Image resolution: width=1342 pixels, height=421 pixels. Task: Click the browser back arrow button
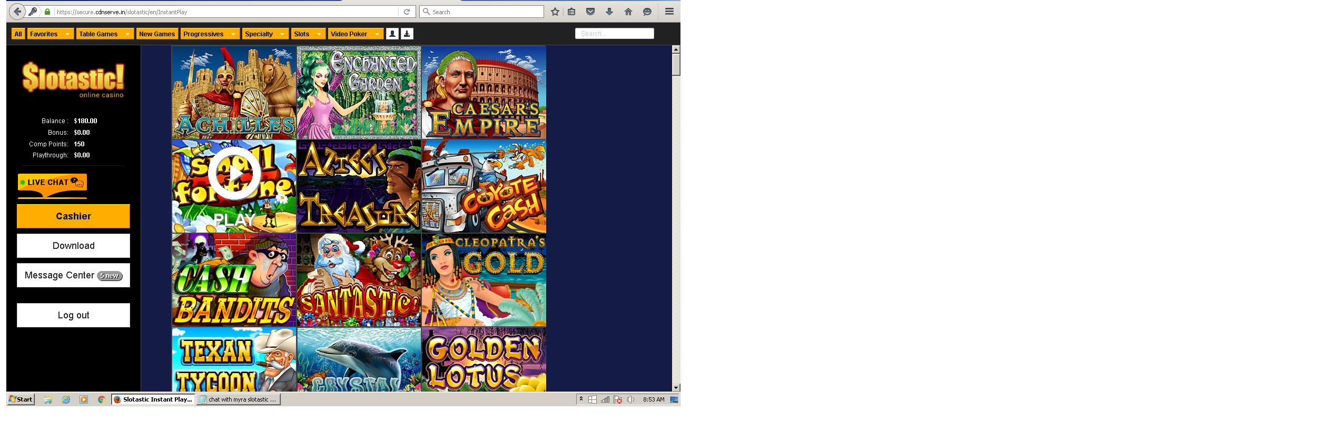(x=17, y=12)
